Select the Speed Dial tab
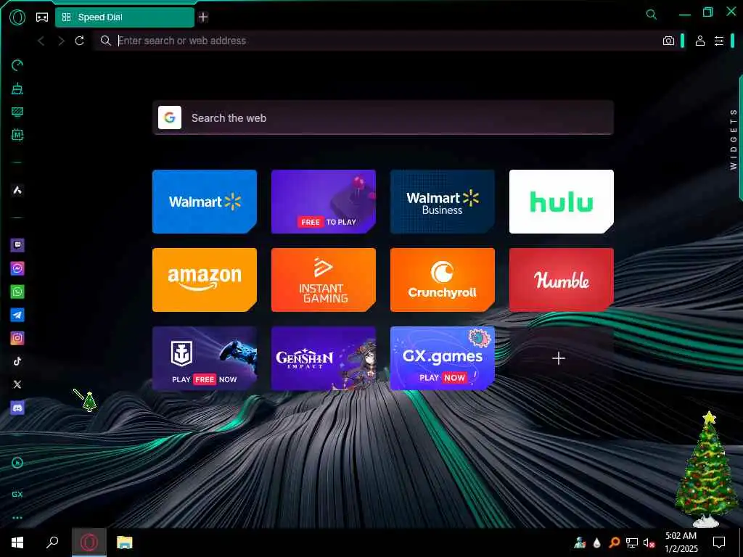This screenshot has height=557, width=743. 125,17
